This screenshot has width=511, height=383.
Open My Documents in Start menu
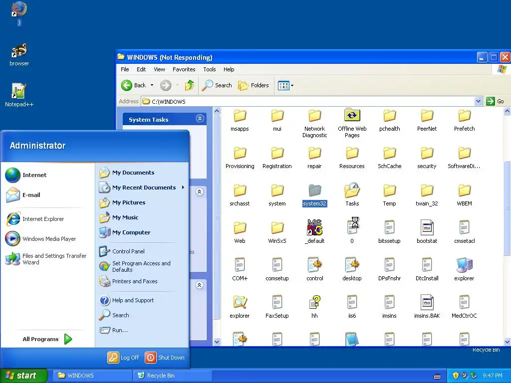coord(127,172)
